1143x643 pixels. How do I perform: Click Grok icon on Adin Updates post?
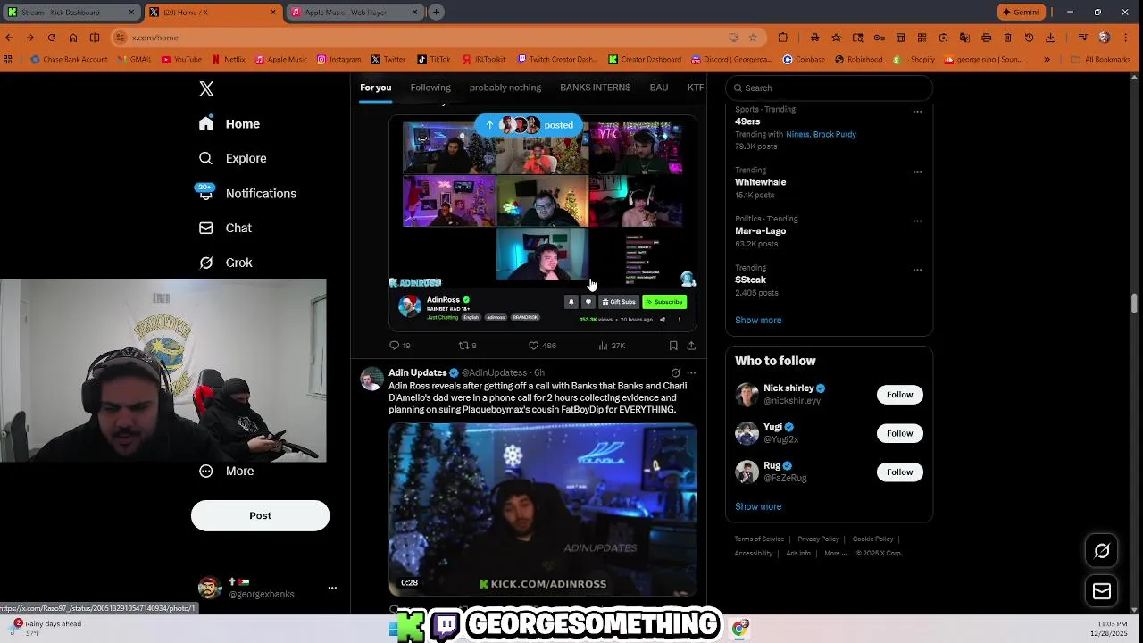click(675, 372)
